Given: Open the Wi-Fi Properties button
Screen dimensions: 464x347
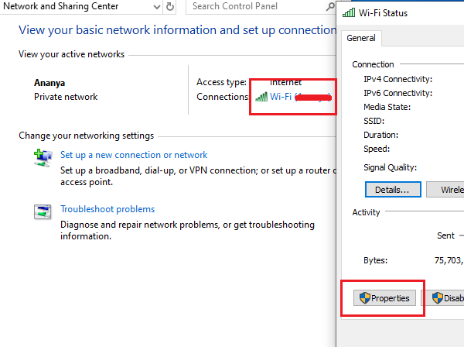Looking at the screenshot, I should [384, 298].
